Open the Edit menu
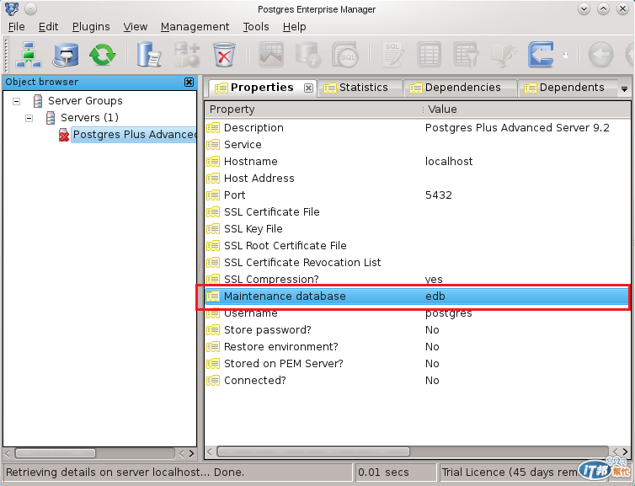This screenshot has height=486, width=635. point(48,27)
